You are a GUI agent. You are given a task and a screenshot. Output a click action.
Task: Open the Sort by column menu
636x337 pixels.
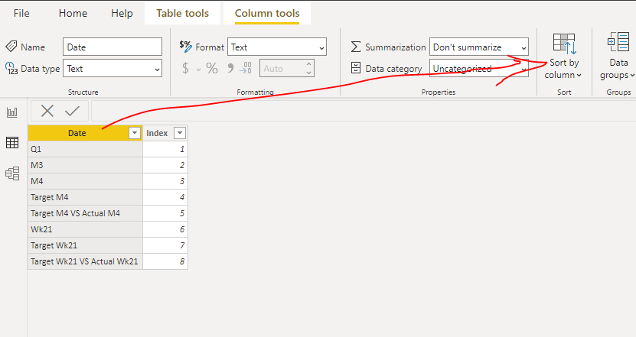pos(563,57)
